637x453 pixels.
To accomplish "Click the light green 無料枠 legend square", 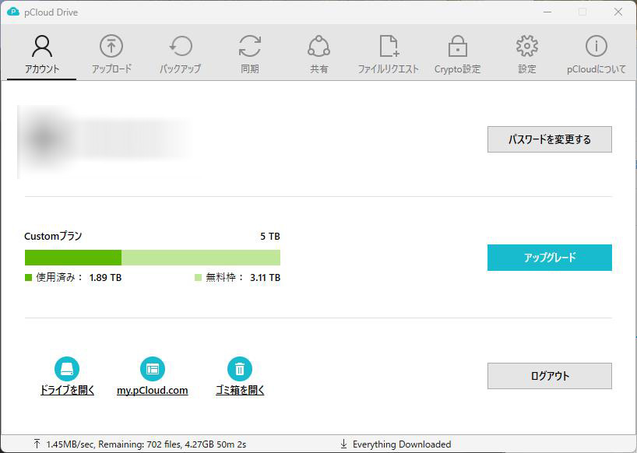I will 199,278.
